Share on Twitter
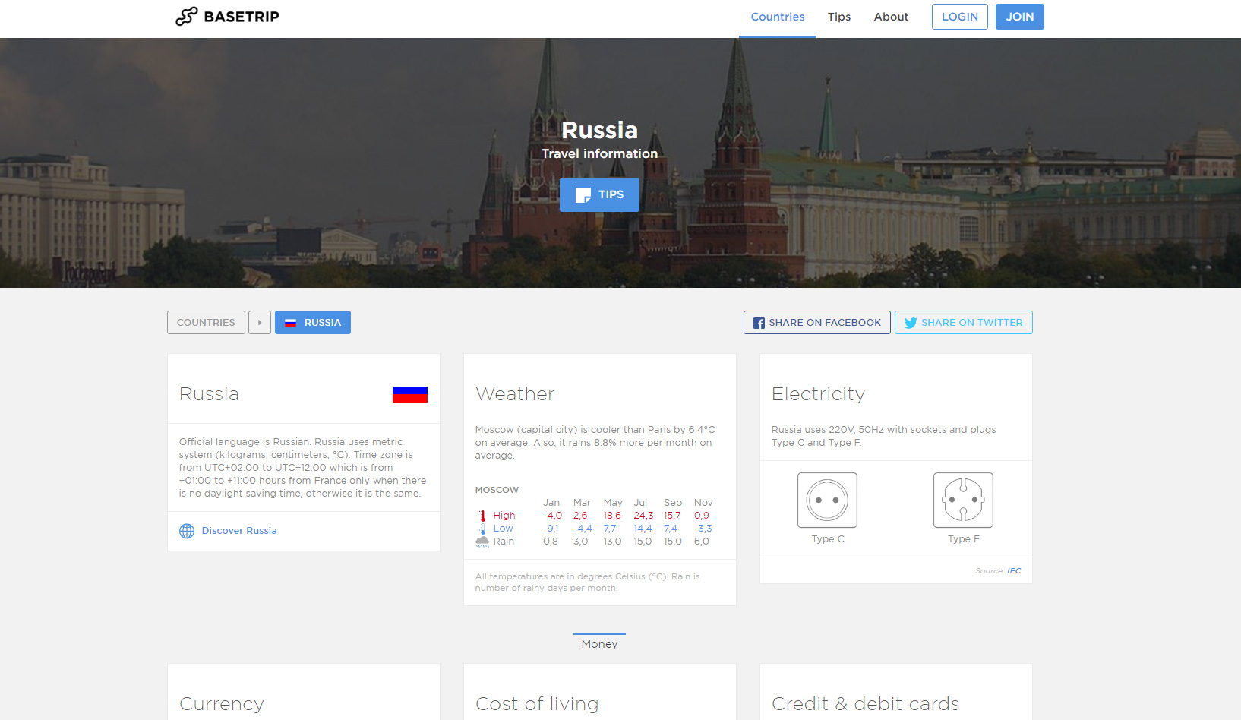 coord(963,323)
